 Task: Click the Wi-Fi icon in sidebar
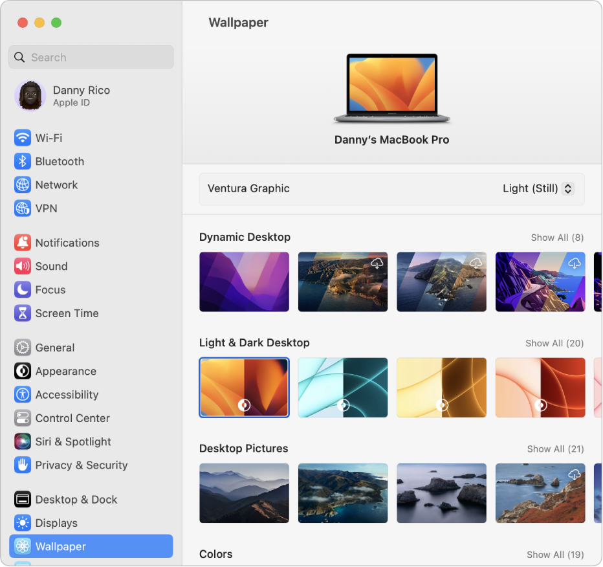coord(23,138)
